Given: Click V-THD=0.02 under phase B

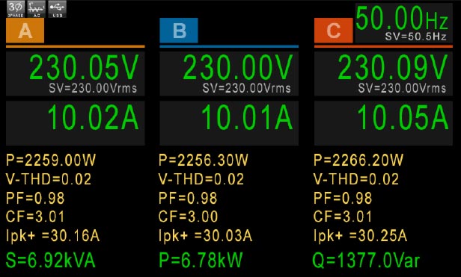Looking at the screenshot, I should click(201, 179).
